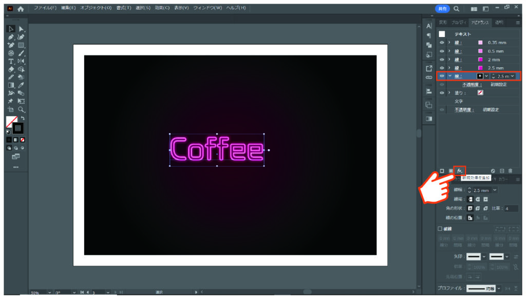
Task: Hide the 2 mm stroke
Action: (442, 59)
